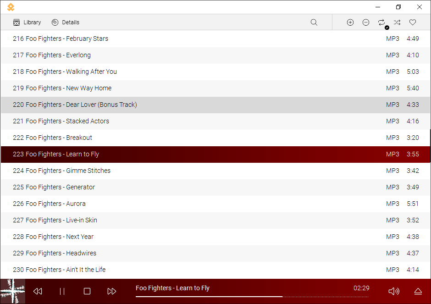Click the playback progress bar
This screenshot has width=431, height=304.
251,297
